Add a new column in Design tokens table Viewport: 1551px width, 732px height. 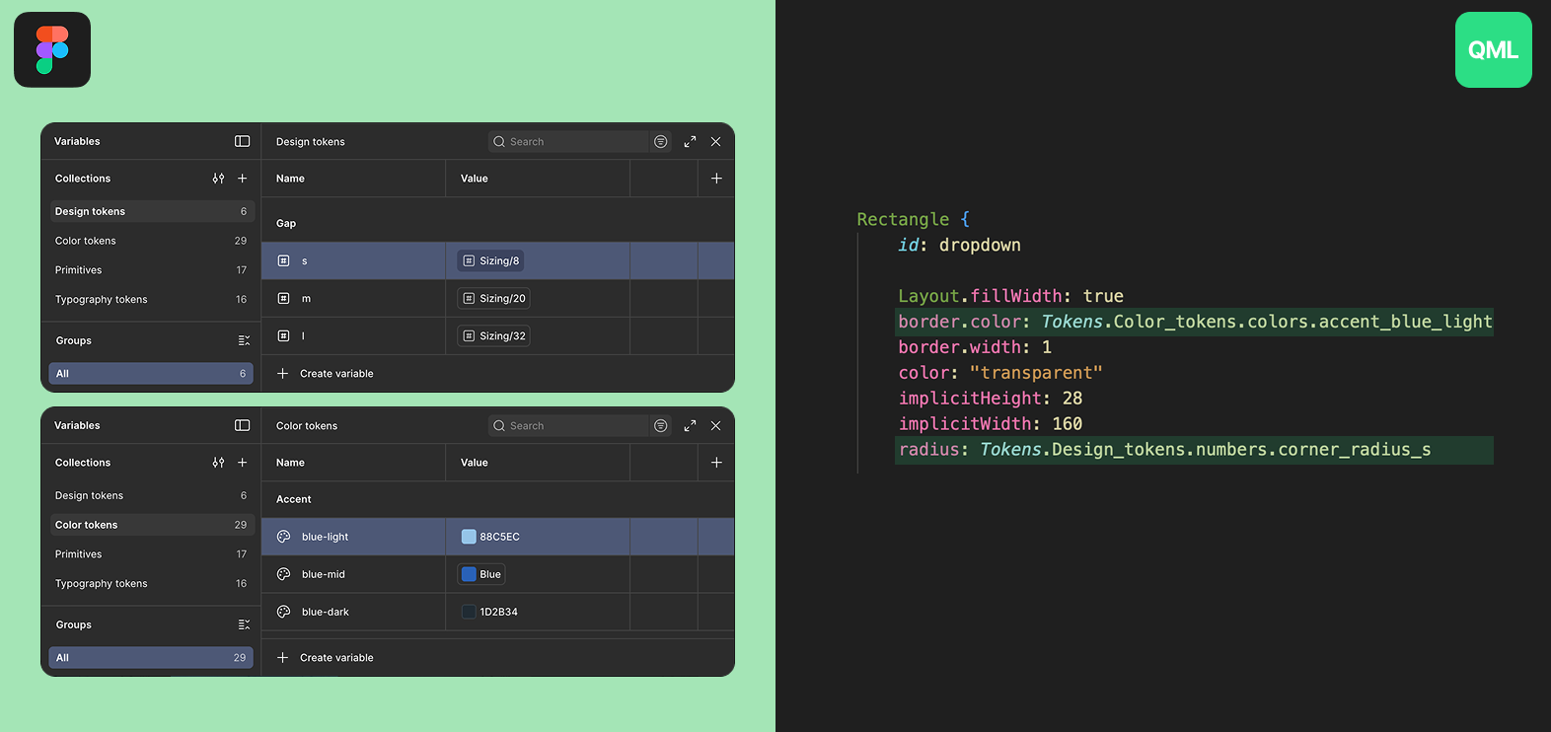(716, 179)
